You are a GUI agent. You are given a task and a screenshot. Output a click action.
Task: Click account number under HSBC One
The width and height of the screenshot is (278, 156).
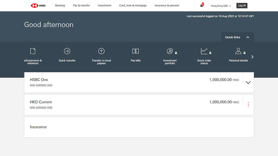[41, 85]
